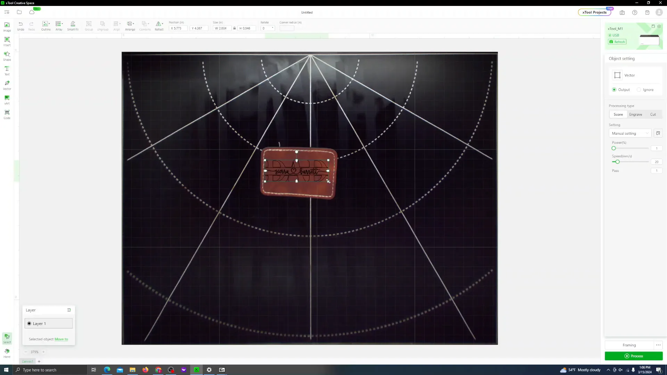667x375 pixels.
Task: Select the Image tool
Action: click(7, 26)
